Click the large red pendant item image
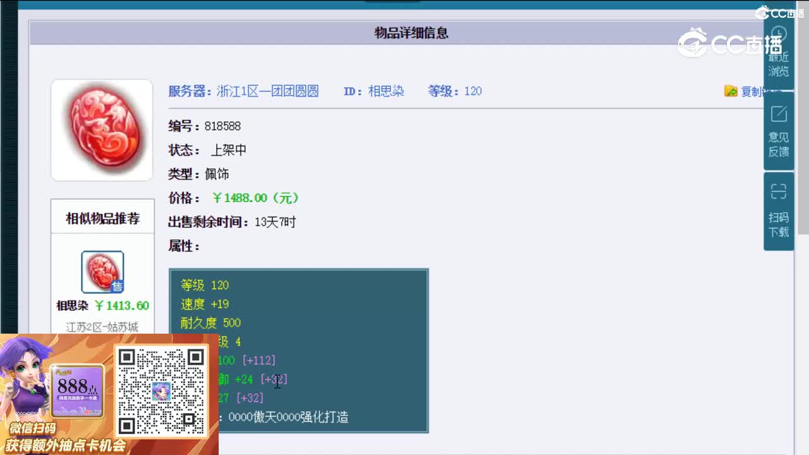This screenshot has width=809, height=455. [x=101, y=130]
